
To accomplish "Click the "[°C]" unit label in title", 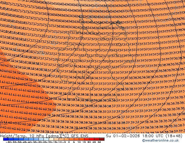I will (x=65, y=136).
